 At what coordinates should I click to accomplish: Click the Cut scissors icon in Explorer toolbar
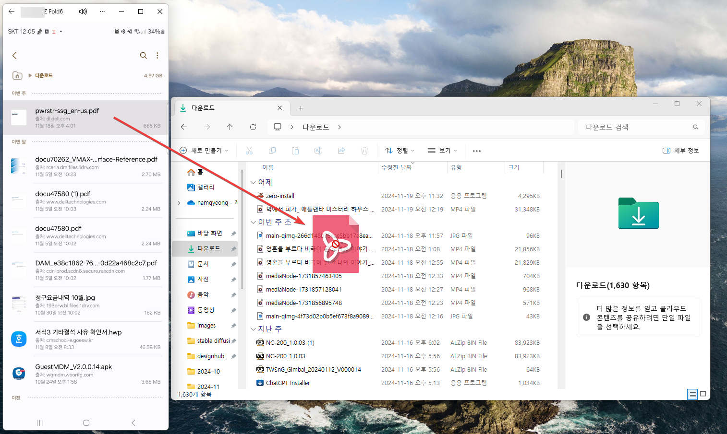tap(249, 151)
